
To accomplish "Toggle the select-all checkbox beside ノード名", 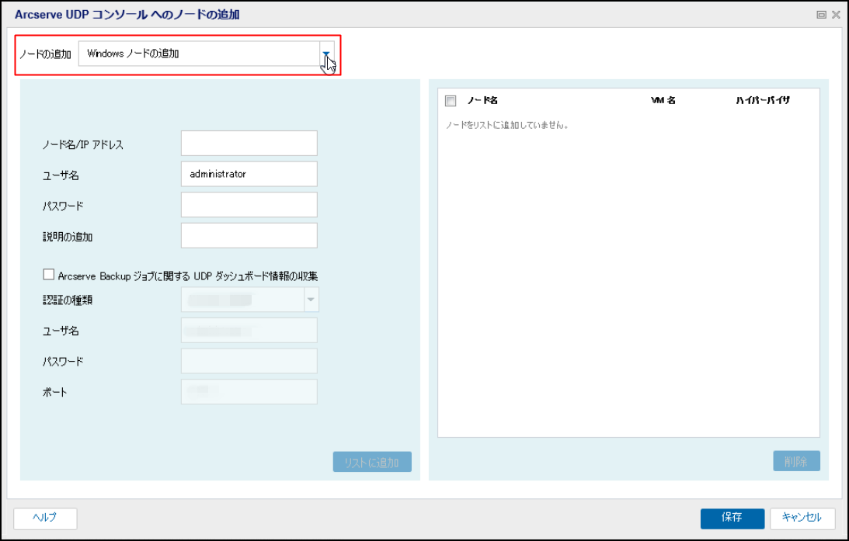I will click(451, 101).
